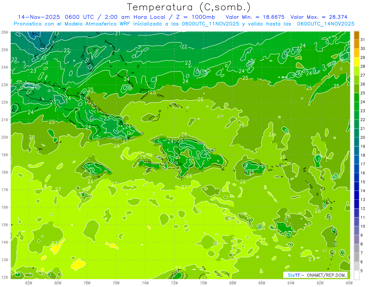
Task: Pick the gray colorbar segment between 6 and 7
Action: tap(356, 257)
